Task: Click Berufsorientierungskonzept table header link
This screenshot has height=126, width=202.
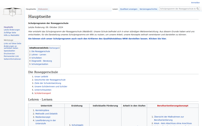Action: click(173, 106)
